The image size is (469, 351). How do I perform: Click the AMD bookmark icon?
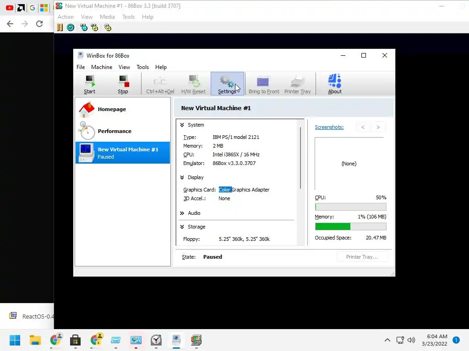21,8
